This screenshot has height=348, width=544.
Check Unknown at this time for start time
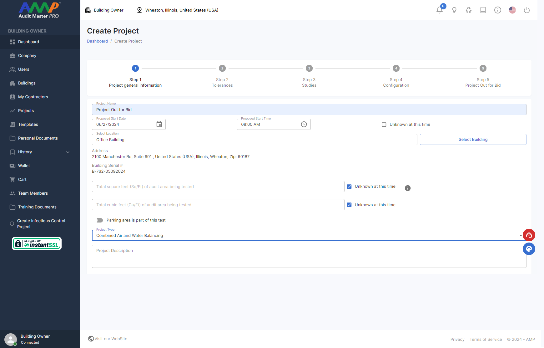384,125
